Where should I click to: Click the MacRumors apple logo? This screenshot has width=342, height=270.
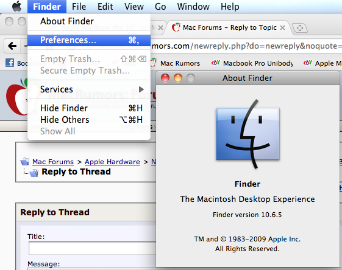click(17, 97)
